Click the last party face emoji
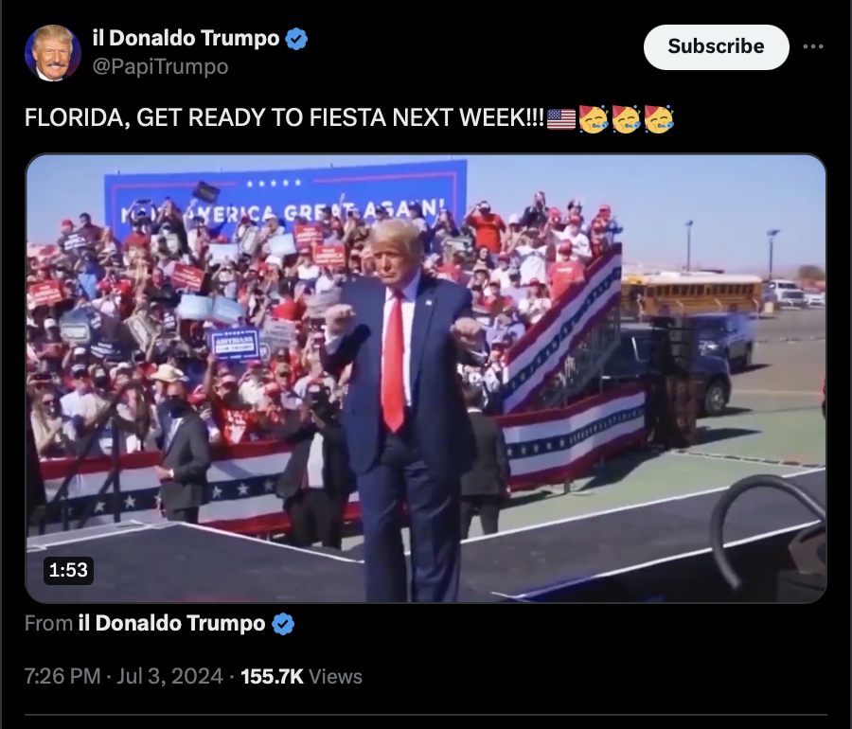Screen dimensions: 852x729 [659, 118]
